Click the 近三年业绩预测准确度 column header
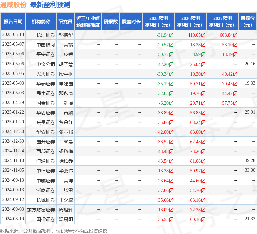The image size is (257, 234). (x=88, y=22)
